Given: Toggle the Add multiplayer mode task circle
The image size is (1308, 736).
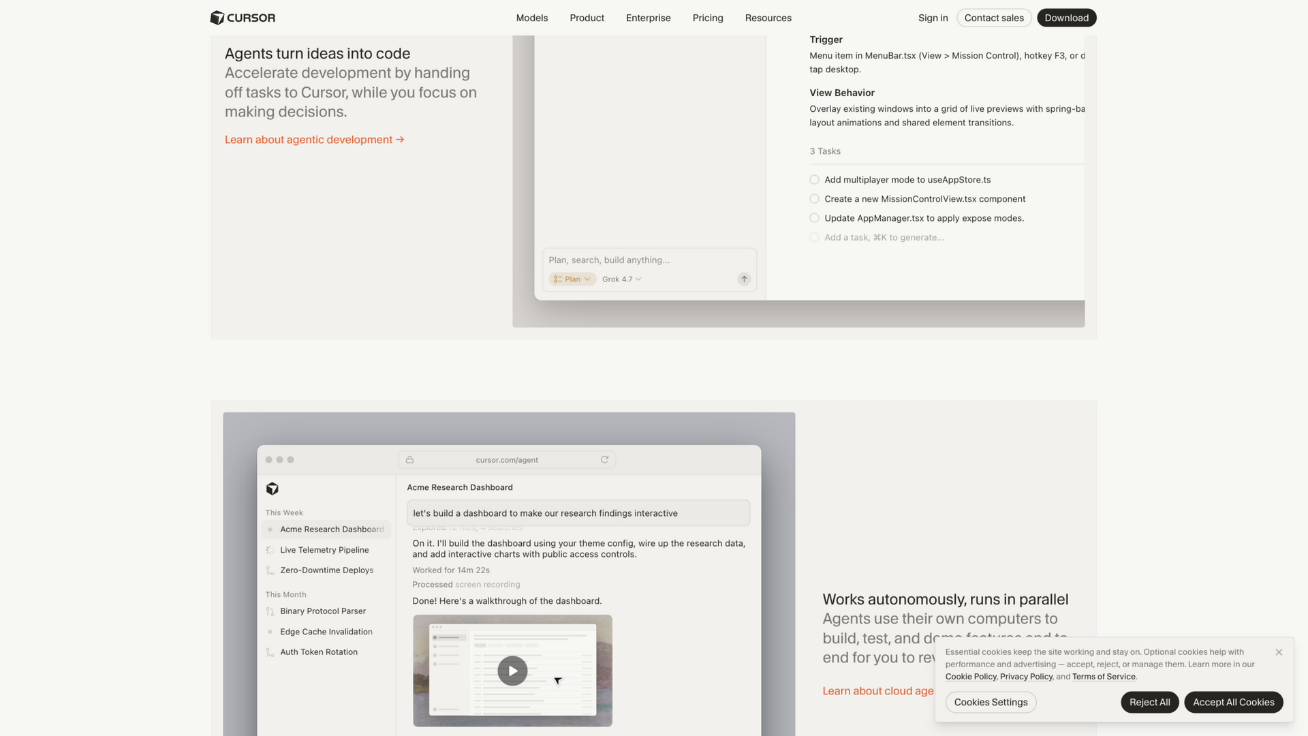Looking at the screenshot, I should click(x=814, y=180).
